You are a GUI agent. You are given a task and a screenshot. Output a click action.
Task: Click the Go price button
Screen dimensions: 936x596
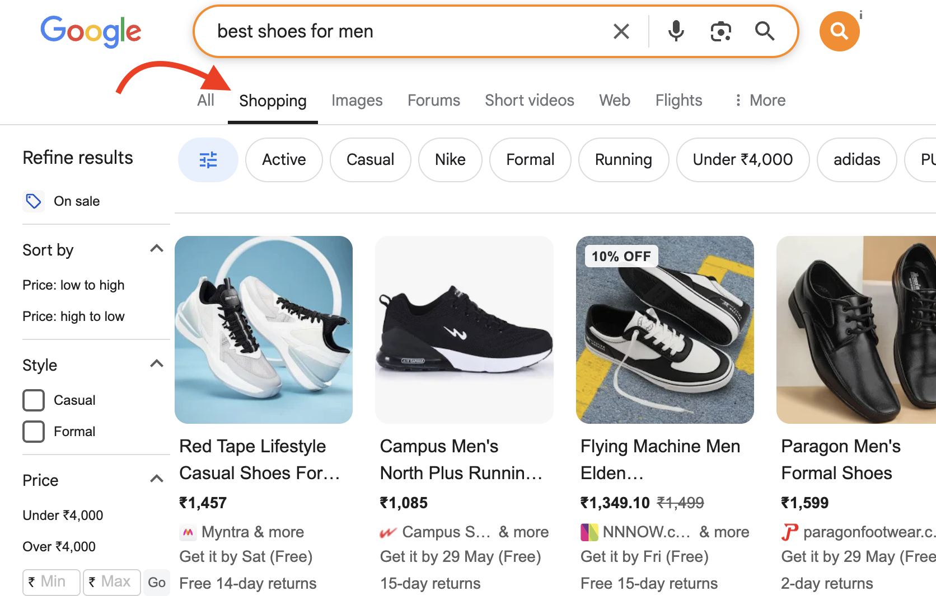click(157, 583)
